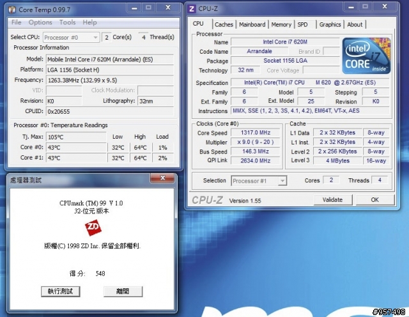Switch to the Graphics tab in CPU-Z
This screenshot has width=409, height=317.
(x=330, y=24)
